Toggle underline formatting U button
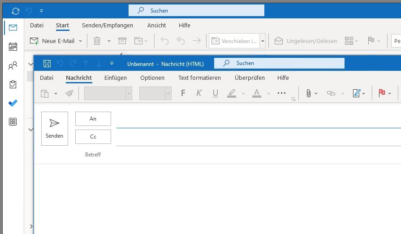Screen dimensions: 401x234 point(216,93)
